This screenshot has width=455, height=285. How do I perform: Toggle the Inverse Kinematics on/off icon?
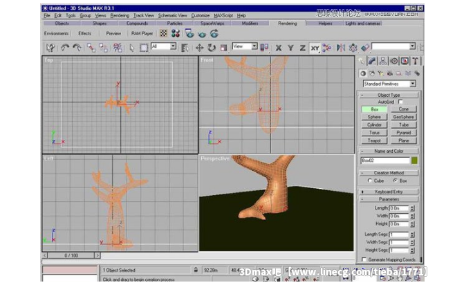tap(327, 47)
